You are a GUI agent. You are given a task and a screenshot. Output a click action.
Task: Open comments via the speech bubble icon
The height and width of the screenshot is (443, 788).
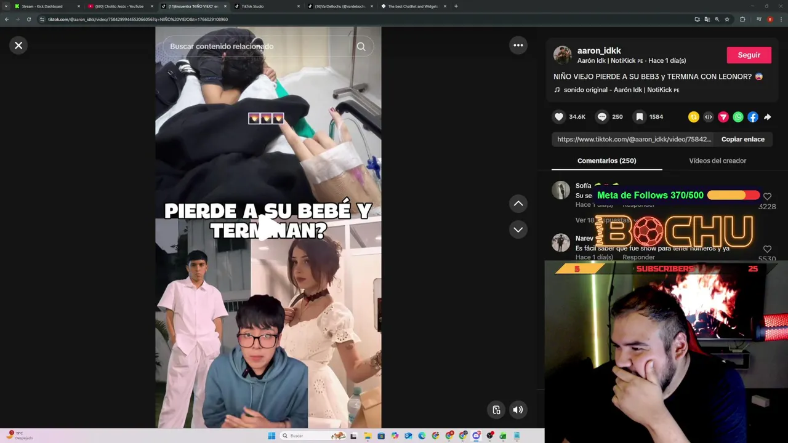coord(602,117)
